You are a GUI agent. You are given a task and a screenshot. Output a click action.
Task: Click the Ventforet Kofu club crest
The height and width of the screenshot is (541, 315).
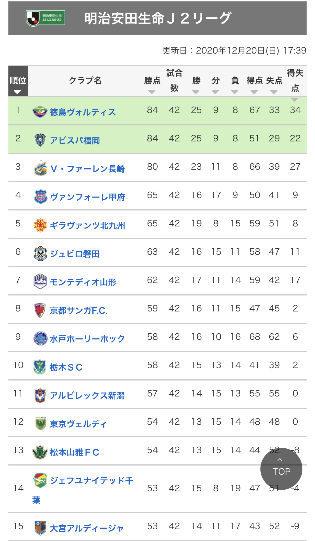(40, 196)
